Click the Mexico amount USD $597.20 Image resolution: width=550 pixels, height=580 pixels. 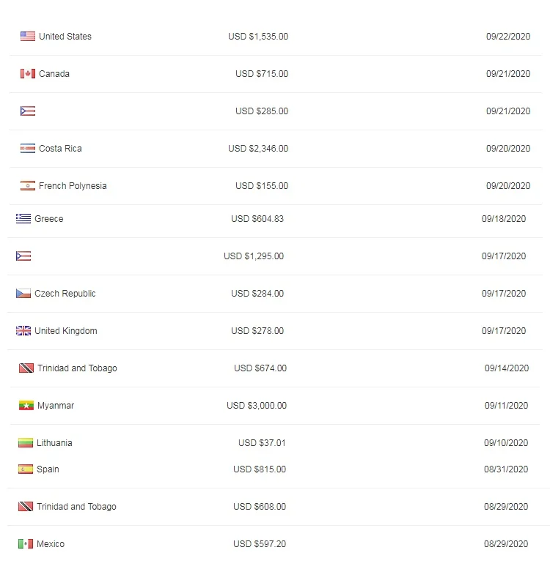click(260, 544)
